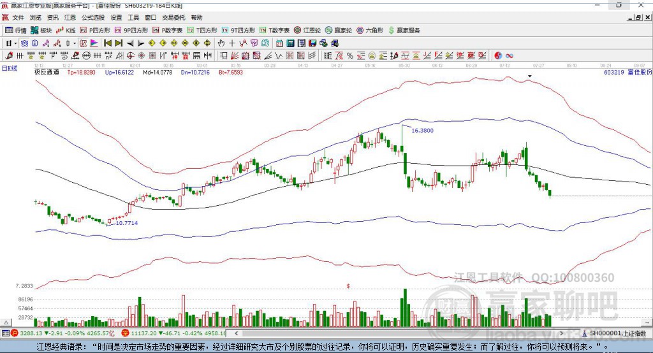
Task: Click the 10.7714 low price label
Action: click(x=127, y=223)
